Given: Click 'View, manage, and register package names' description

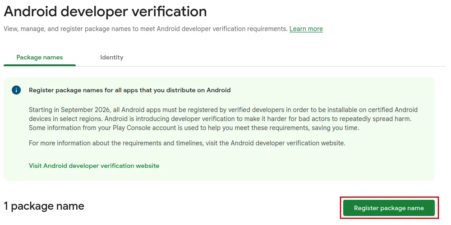Looking at the screenshot, I should [x=146, y=29].
